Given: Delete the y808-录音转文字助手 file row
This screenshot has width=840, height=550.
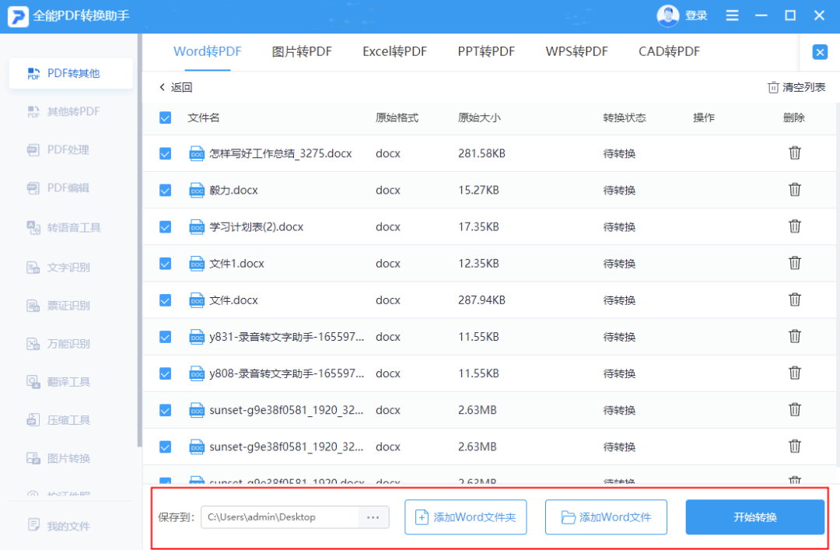Looking at the screenshot, I should point(794,373).
